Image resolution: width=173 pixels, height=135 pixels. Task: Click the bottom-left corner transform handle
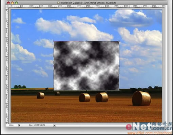click(x=54, y=90)
